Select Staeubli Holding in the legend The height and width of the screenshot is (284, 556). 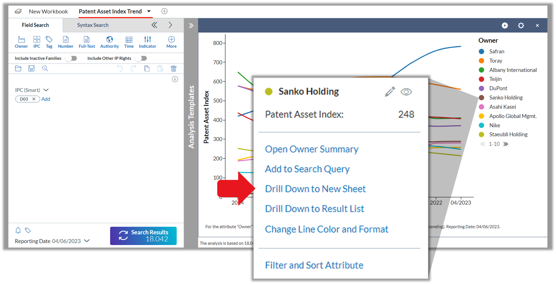pyautogui.click(x=503, y=134)
